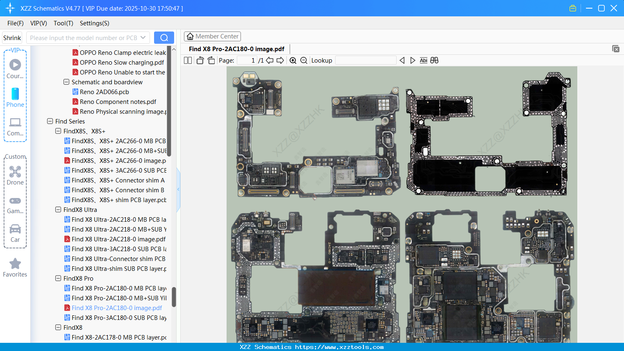Open the Car category in sidebar
This screenshot has height=351, width=624.
(15, 233)
